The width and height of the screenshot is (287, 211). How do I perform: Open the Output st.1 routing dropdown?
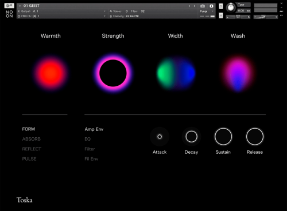(61, 11)
